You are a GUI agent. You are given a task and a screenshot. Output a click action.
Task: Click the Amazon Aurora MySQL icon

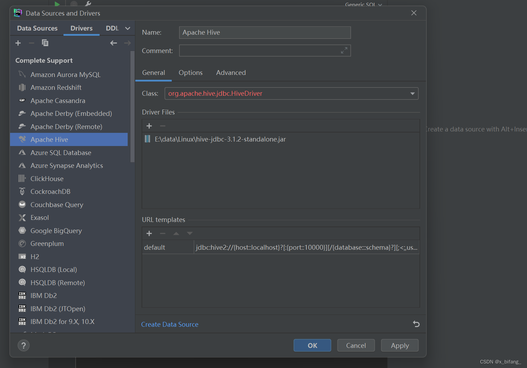(x=22, y=74)
